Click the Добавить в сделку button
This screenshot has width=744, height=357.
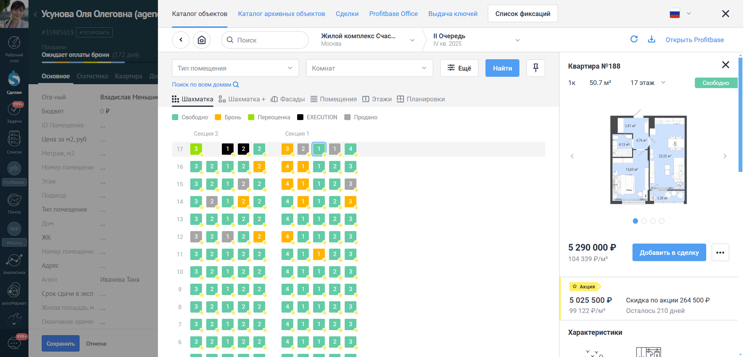669,253
